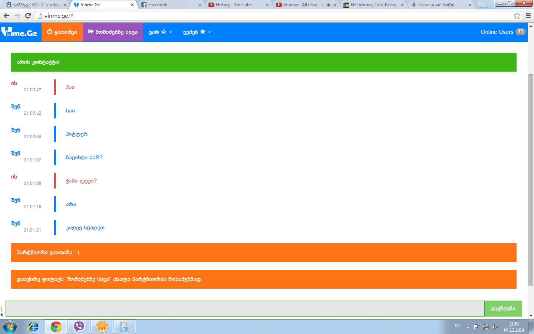Screen dimensions: 534x334
Task: Click the Vinme.Ge logo icon
Action: 7,32
